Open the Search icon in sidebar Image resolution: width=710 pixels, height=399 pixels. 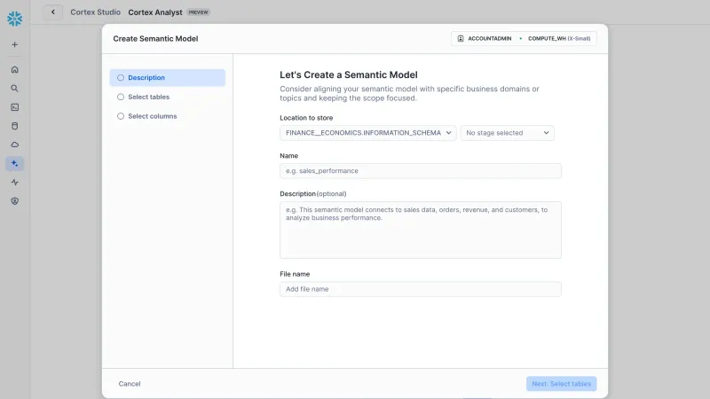(14, 89)
